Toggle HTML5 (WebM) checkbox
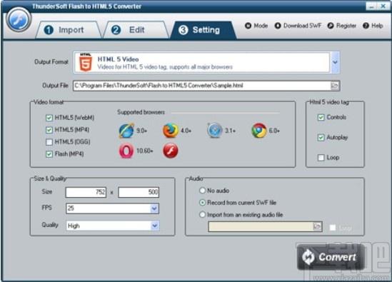The height and width of the screenshot is (282, 392). pyautogui.click(x=49, y=118)
